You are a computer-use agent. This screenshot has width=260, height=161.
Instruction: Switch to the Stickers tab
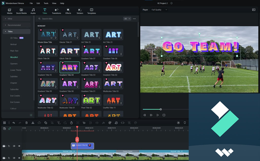[80, 11]
